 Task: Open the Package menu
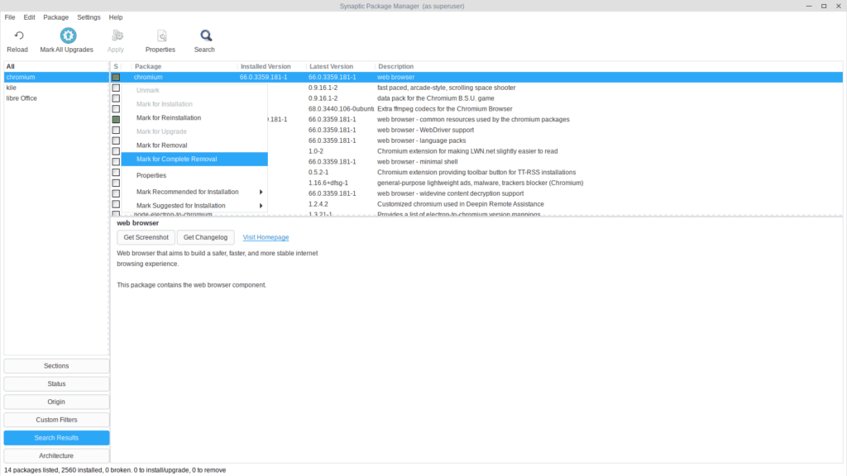tap(55, 17)
